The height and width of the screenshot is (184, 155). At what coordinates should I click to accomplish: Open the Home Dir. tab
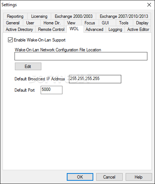[x=52, y=23]
